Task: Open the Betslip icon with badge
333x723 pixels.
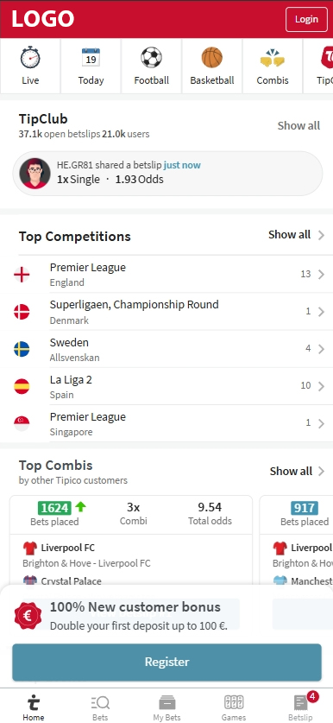Action: click(301, 702)
